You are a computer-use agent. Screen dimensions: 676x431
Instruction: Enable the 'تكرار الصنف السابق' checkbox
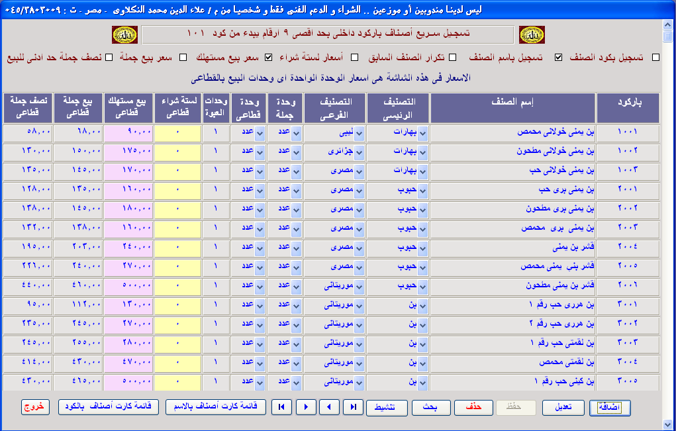(x=453, y=58)
